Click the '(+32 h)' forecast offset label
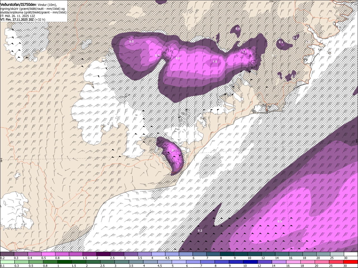The height and width of the screenshot is (268, 358). coord(40,20)
